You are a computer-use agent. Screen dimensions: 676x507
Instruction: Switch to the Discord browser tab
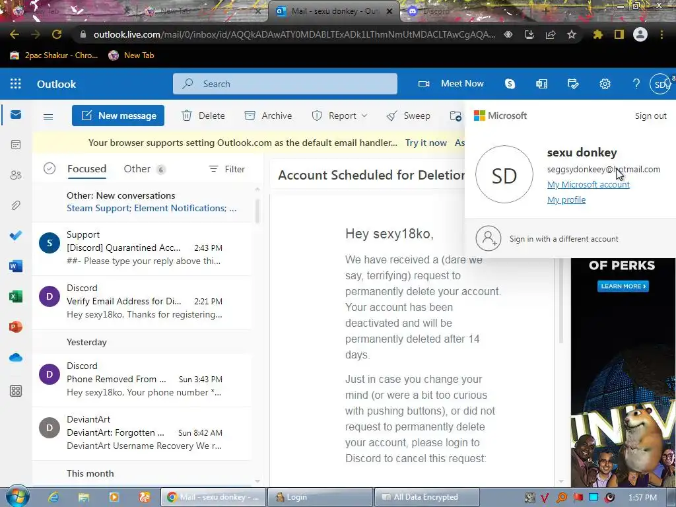coord(436,11)
